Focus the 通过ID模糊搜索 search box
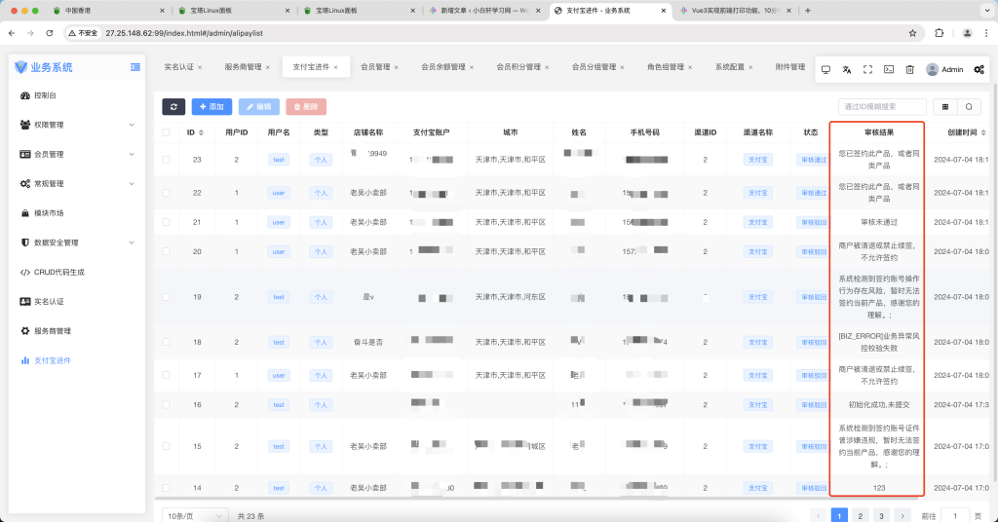Screen dimensions: 998x522 [x=882, y=107]
